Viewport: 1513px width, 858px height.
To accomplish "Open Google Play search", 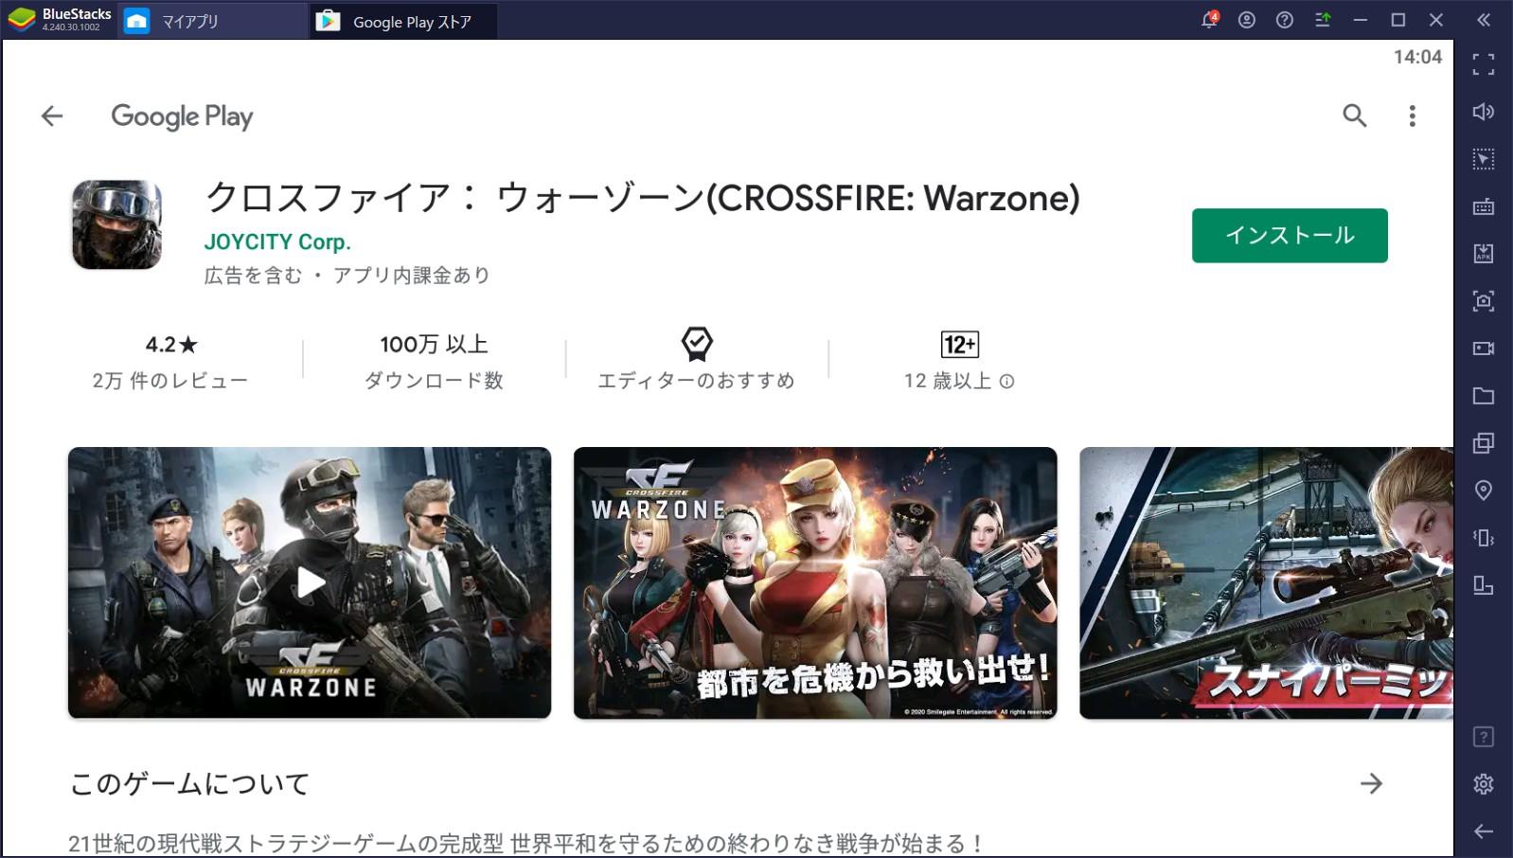I will 1355,116.
